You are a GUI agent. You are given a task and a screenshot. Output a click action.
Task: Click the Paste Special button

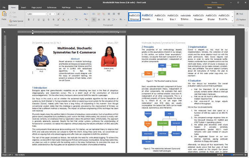pos(16,21)
